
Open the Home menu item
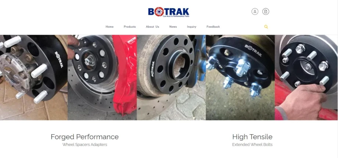[x=109, y=27]
